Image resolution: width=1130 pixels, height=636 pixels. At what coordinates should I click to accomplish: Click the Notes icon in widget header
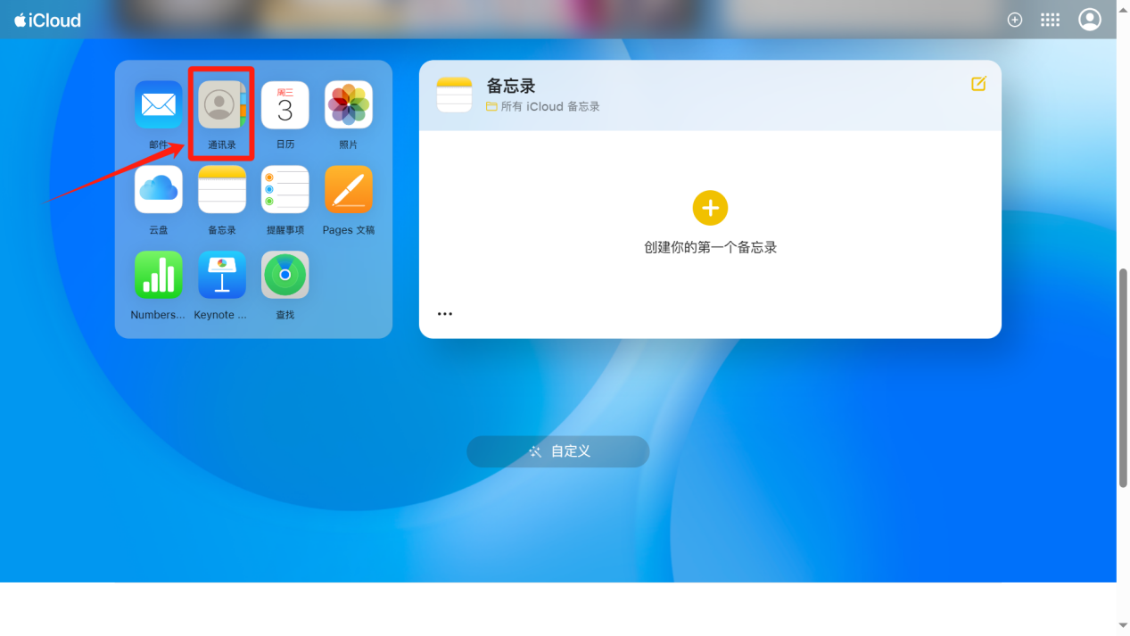pos(454,95)
